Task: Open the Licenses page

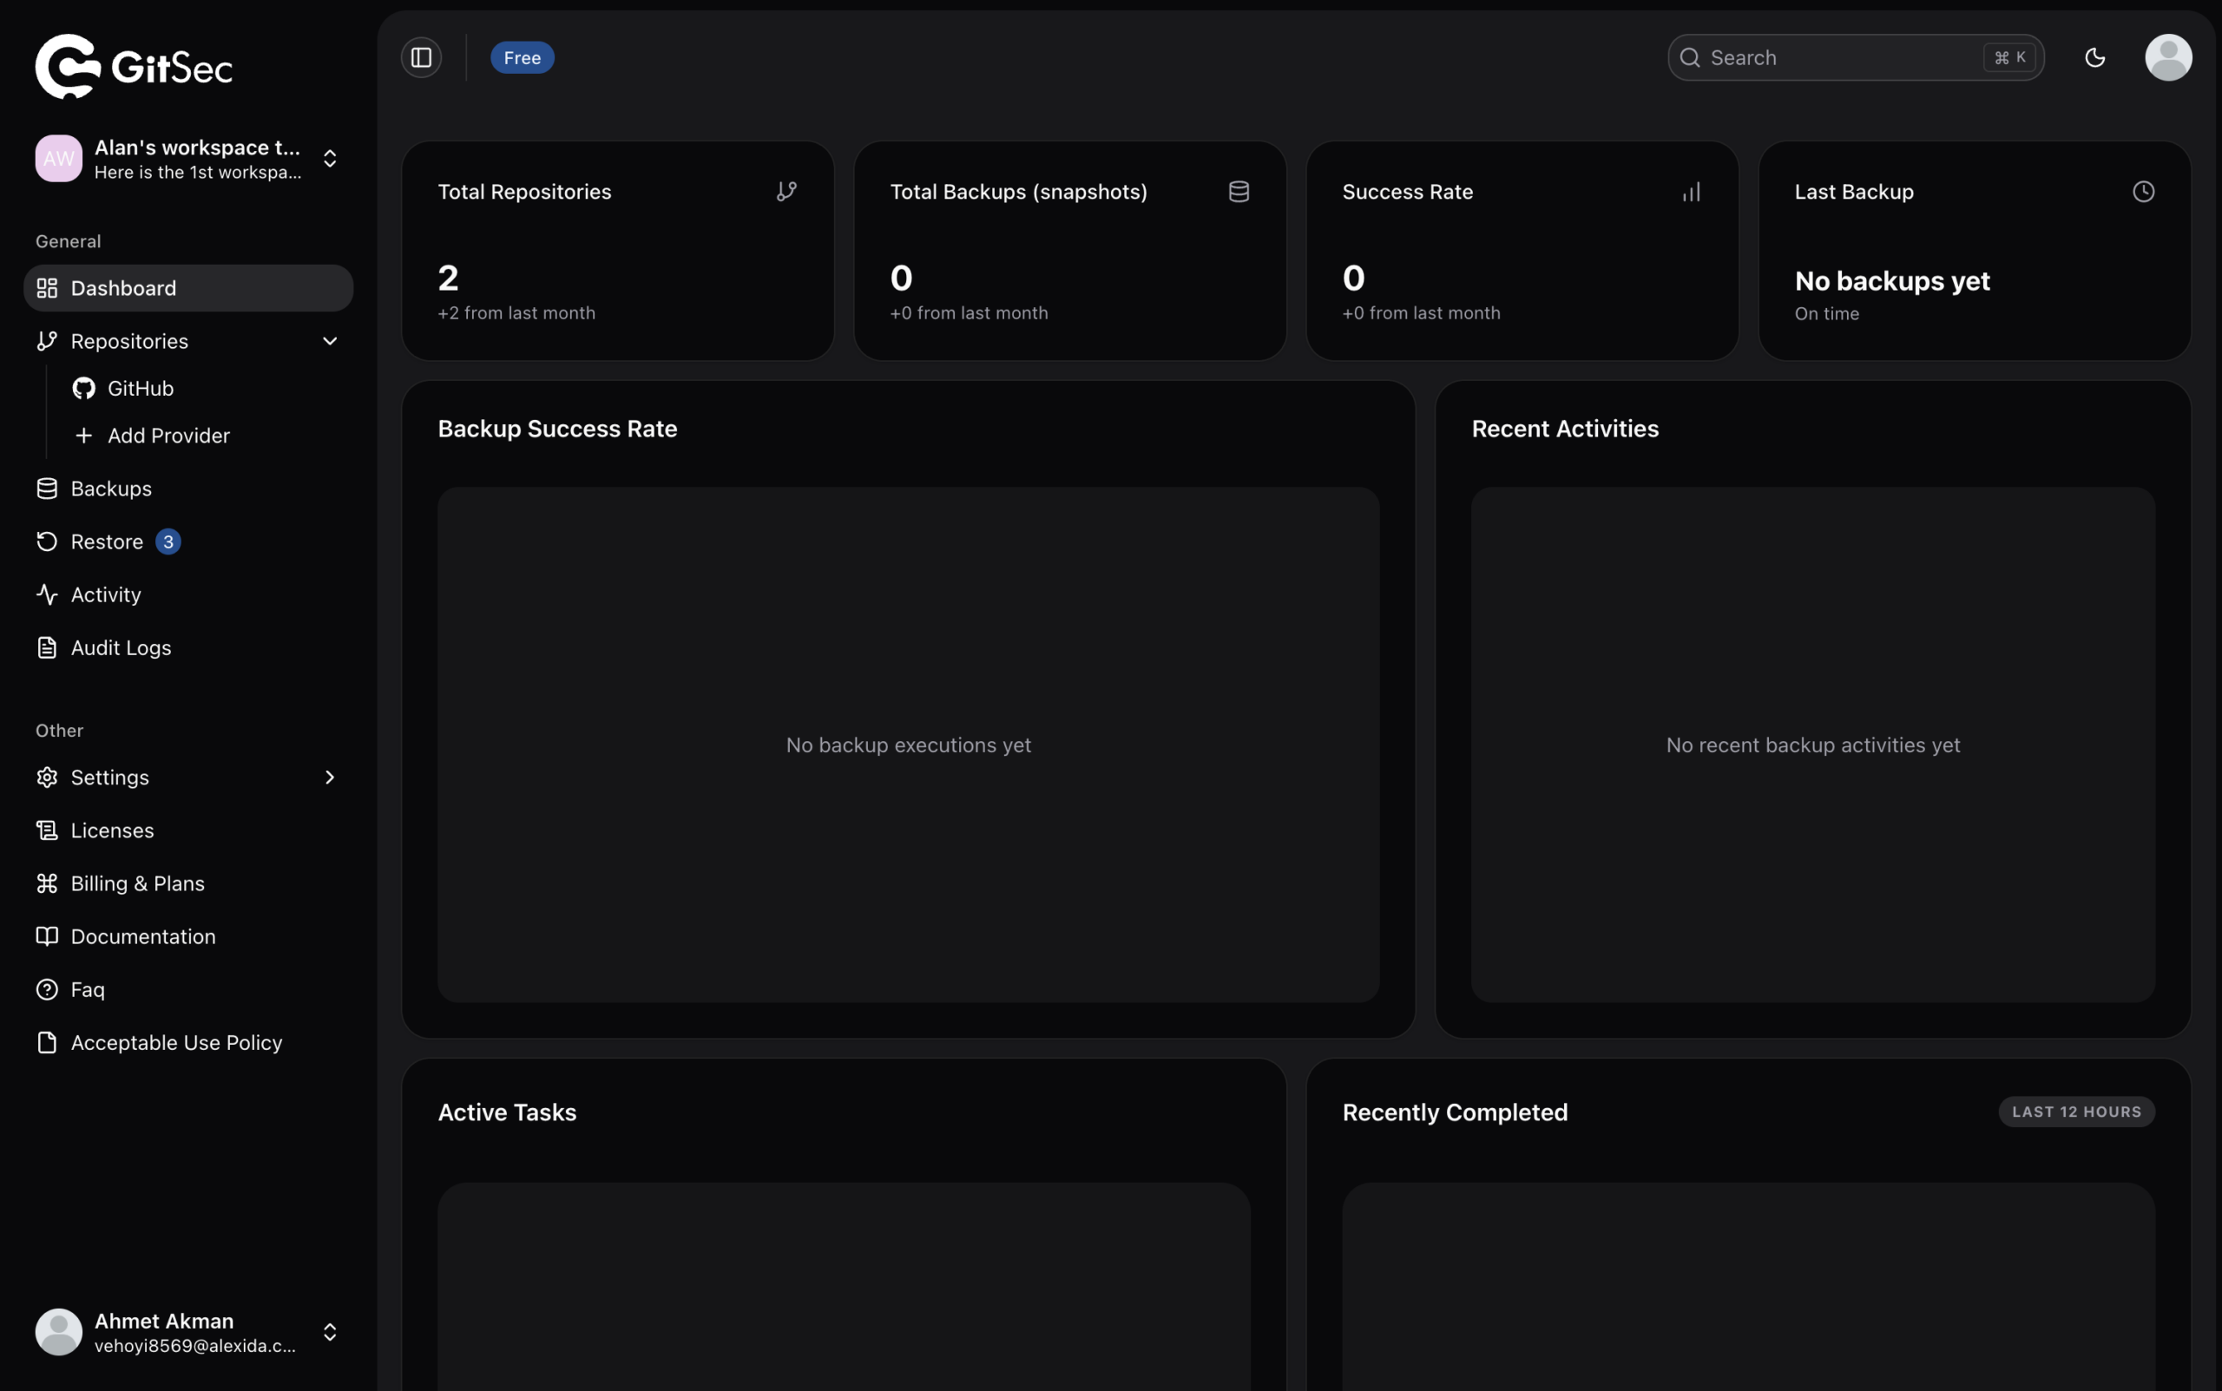Action: coord(112,830)
